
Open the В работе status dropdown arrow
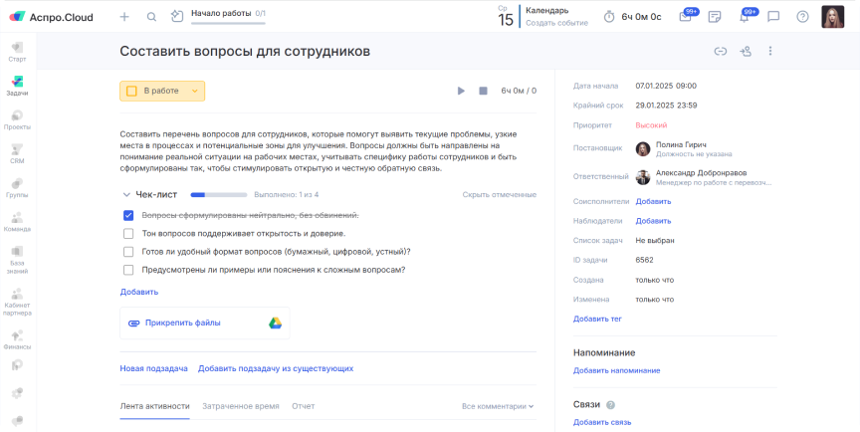[195, 91]
